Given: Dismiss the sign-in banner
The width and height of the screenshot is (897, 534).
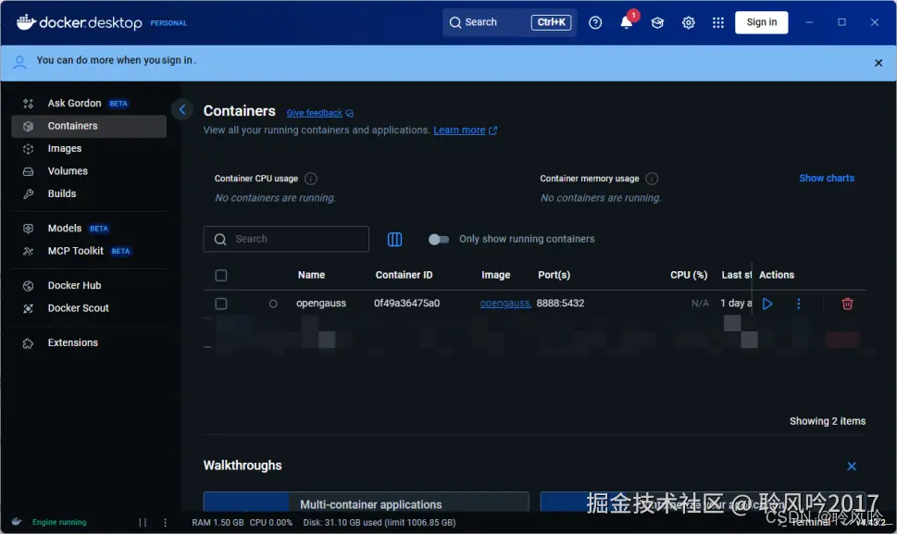Looking at the screenshot, I should 878,63.
